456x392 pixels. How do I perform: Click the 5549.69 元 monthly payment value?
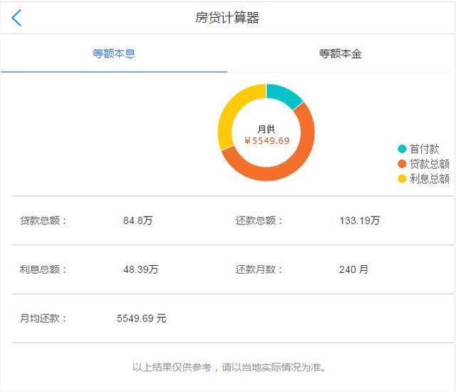141,319
